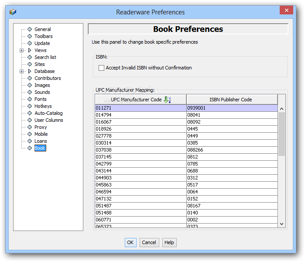Click the diamond icon beside Fonts
This screenshot has height=262, width=305.
click(30, 99)
